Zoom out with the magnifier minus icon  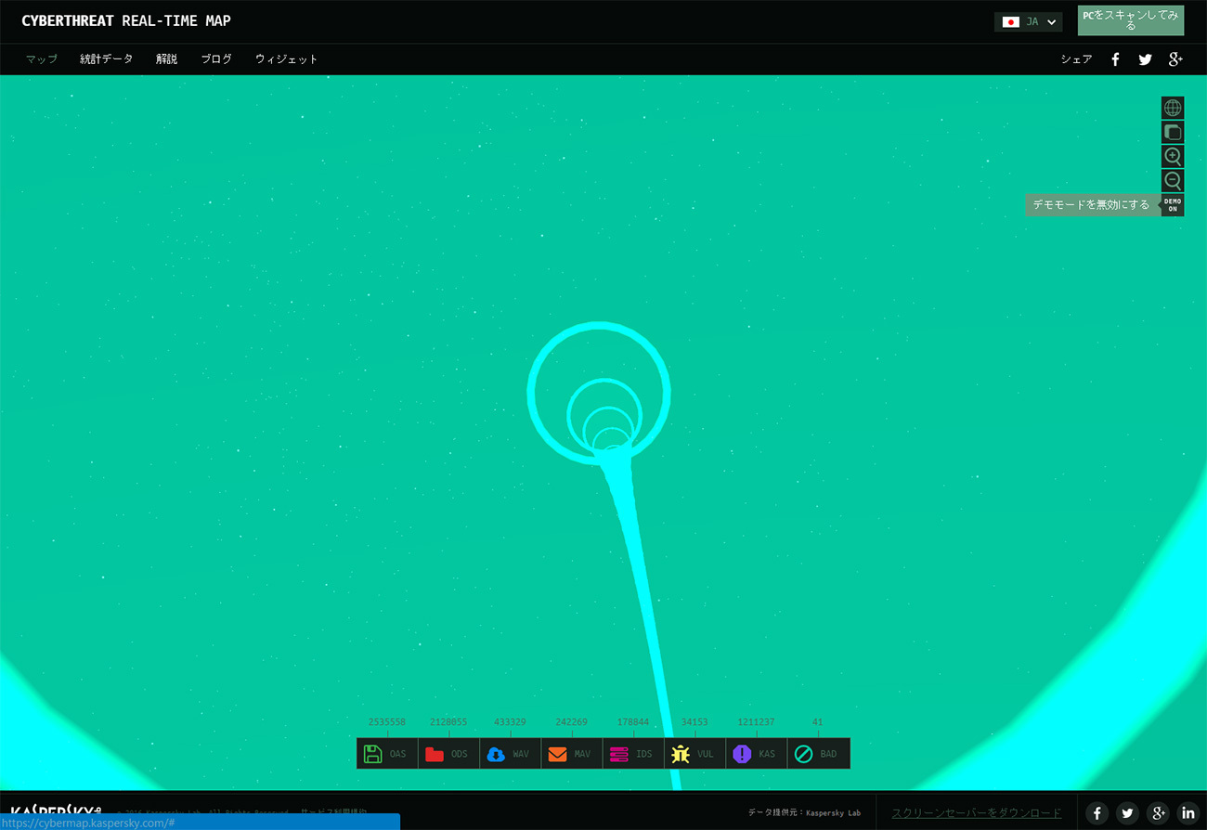click(1173, 180)
